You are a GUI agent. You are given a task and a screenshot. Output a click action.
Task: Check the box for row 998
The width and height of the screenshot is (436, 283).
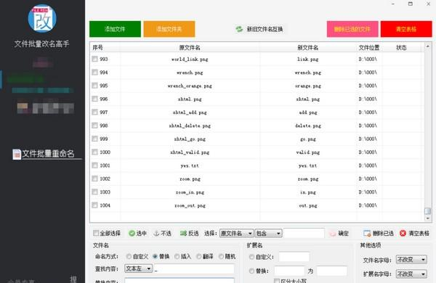click(x=94, y=126)
